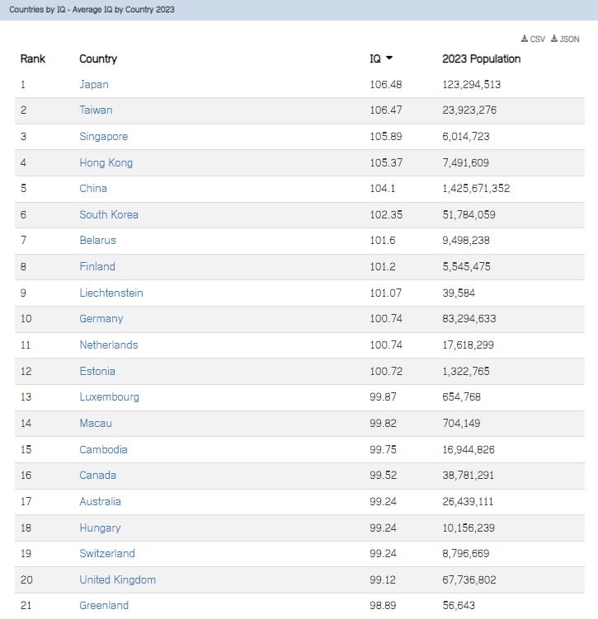598x619 pixels.
Task: Open the Japan country link
Action: click(94, 84)
